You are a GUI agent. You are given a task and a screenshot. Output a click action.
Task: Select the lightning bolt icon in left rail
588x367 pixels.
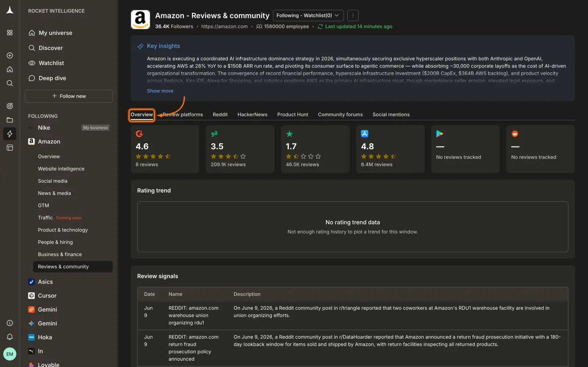tap(10, 134)
